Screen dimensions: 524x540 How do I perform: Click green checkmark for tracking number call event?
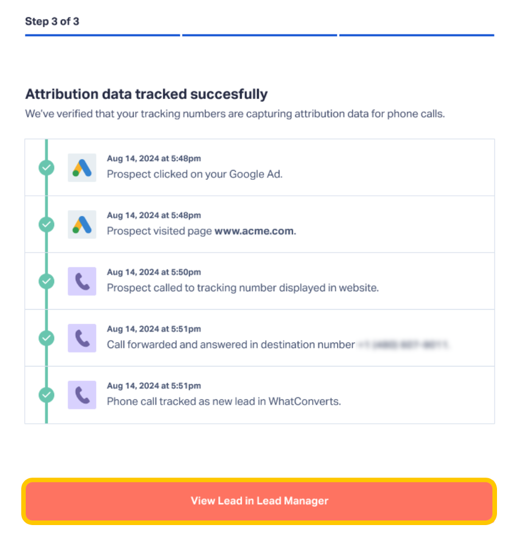47,281
